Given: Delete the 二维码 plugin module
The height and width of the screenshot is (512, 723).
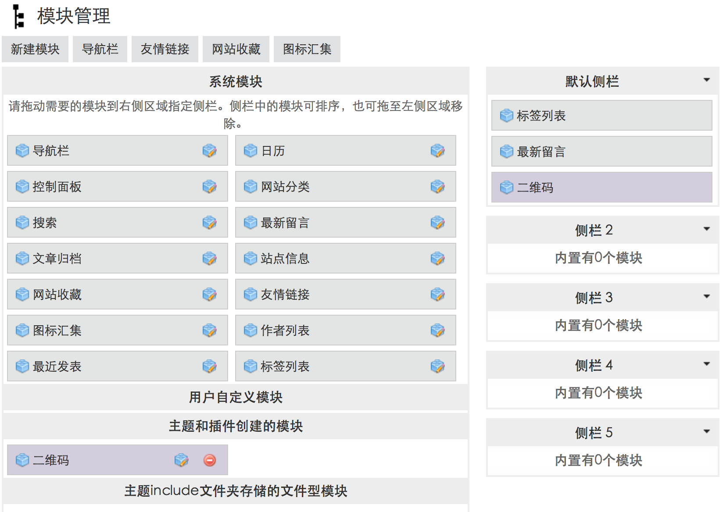Looking at the screenshot, I should (210, 460).
